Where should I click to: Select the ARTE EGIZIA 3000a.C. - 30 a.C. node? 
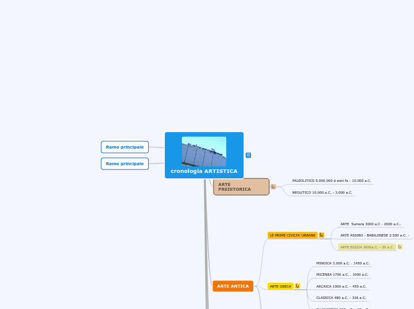(x=367, y=247)
